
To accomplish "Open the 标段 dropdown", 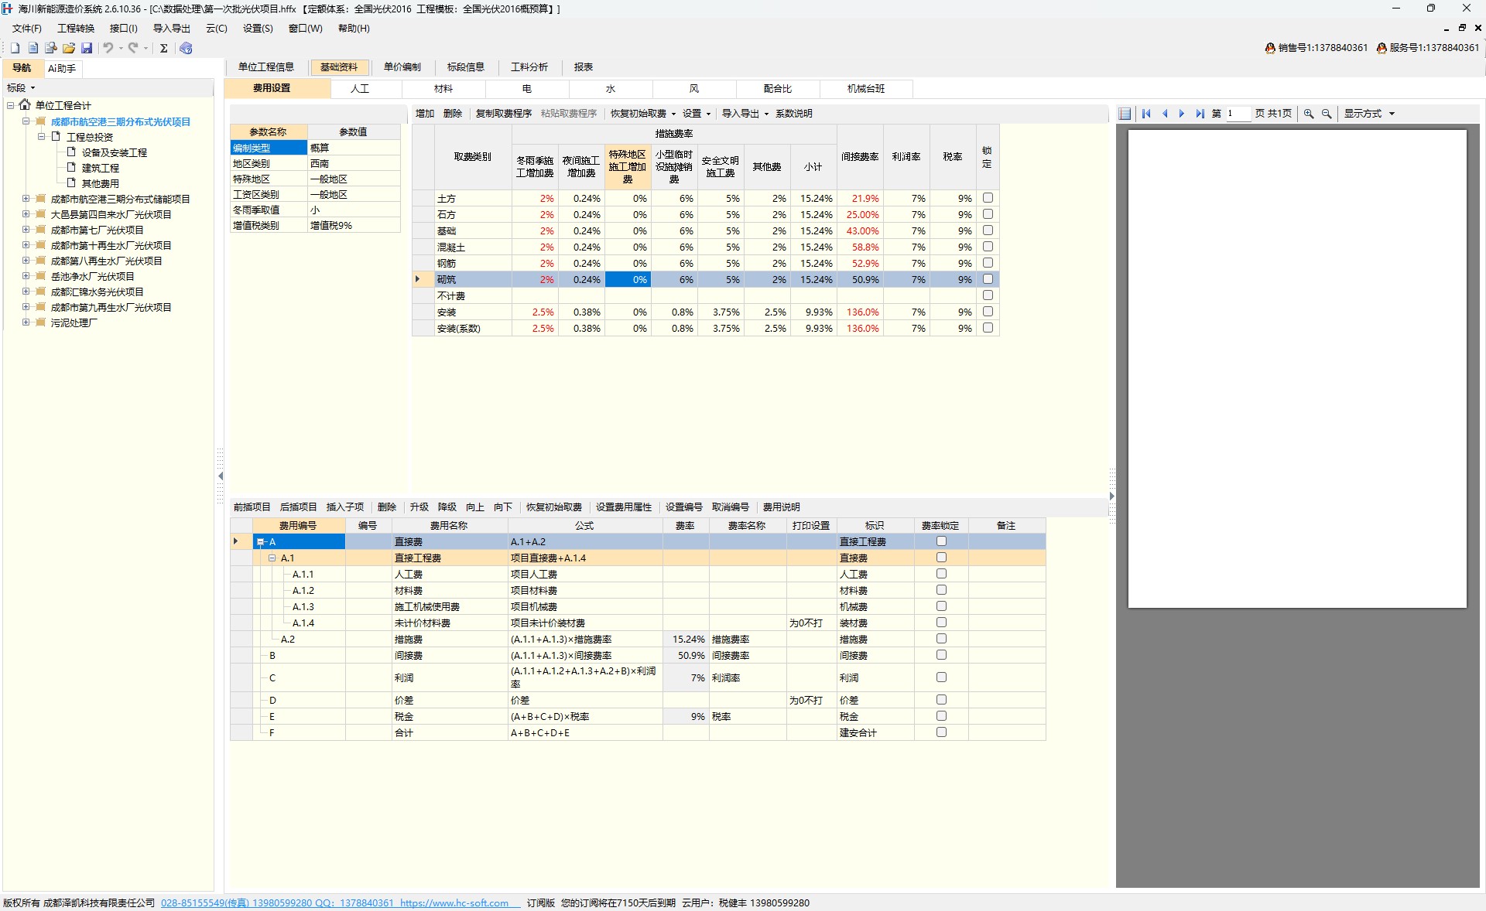I will coord(21,88).
